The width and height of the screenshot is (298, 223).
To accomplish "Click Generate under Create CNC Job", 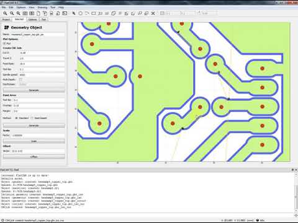I will click(x=34, y=90).
